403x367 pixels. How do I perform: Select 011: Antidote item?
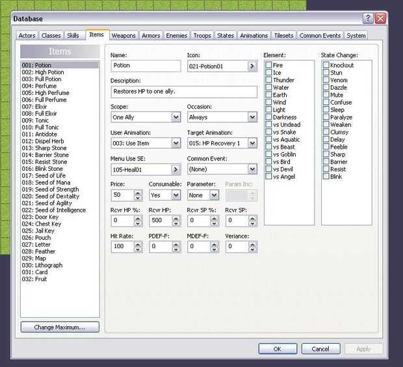(x=60, y=134)
